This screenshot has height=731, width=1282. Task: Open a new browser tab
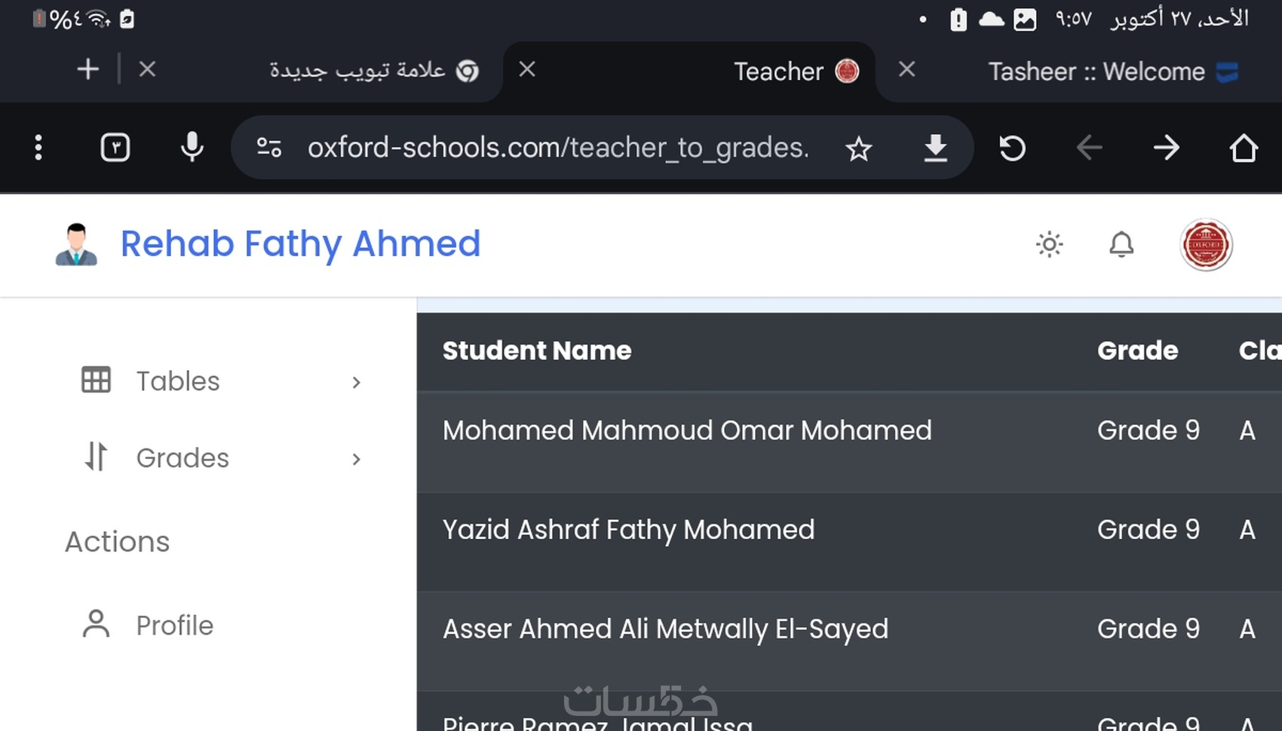click(x=88, y=70)
